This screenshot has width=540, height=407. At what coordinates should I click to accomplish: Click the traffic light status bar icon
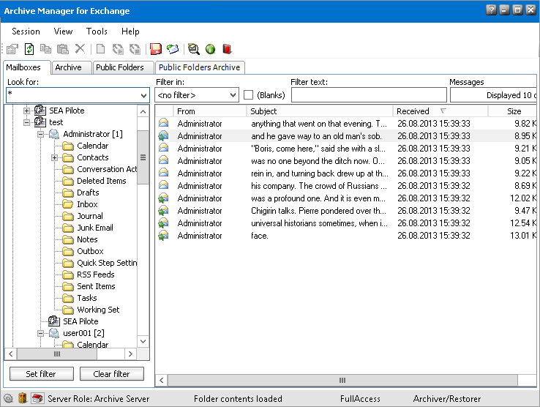coord(23,399)
